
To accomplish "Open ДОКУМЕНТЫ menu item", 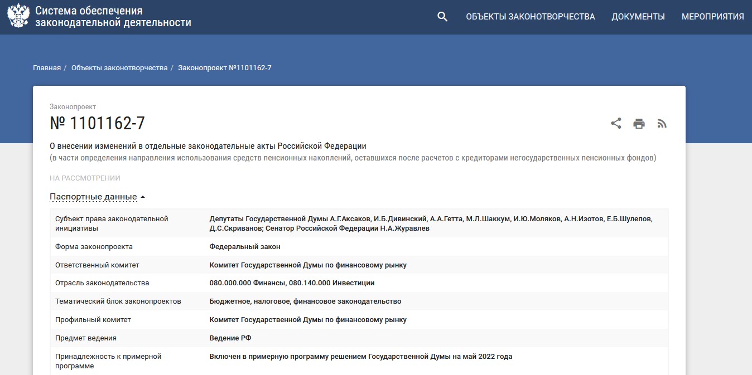I will pos(638,17).
